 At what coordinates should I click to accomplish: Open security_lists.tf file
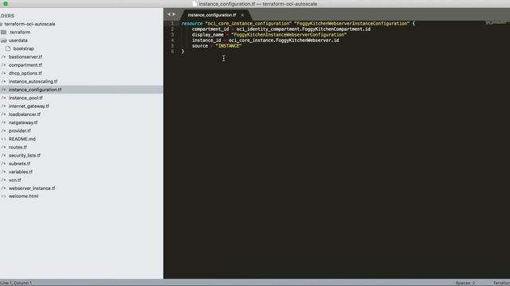tap(25, 156)
